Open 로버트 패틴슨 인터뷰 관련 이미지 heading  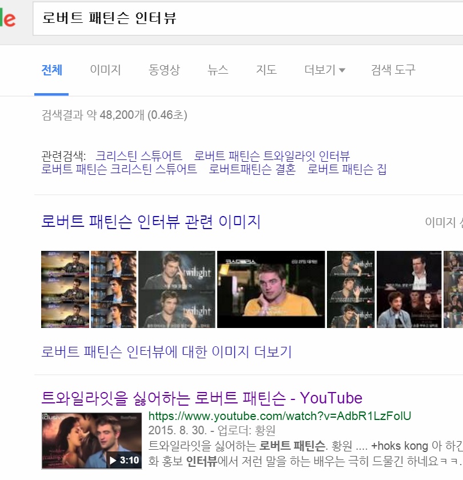coord(151,222)
